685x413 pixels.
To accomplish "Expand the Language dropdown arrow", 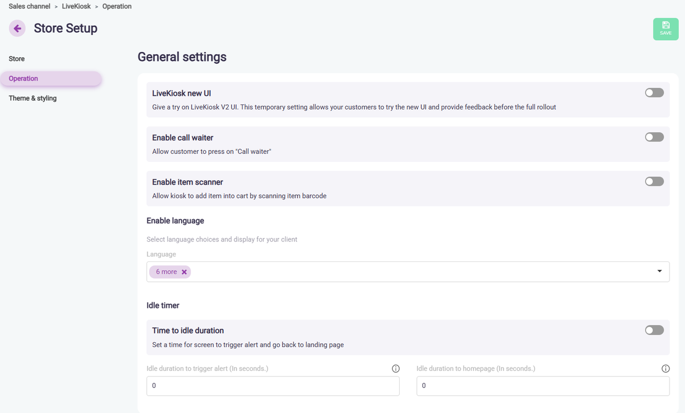I will click(659, 272).
